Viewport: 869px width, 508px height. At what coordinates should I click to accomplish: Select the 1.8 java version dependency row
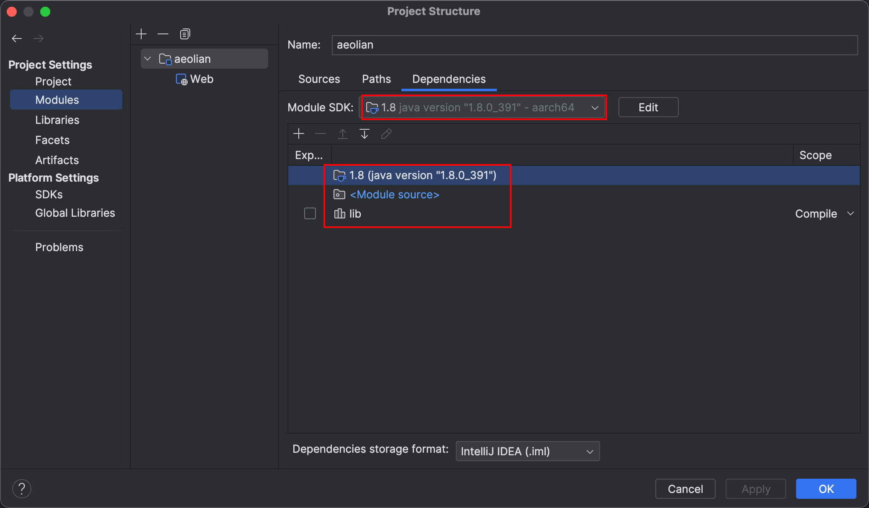click(574, 175)
